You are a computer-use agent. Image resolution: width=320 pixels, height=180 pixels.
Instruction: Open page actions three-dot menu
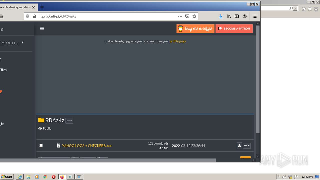pos(180,16)
